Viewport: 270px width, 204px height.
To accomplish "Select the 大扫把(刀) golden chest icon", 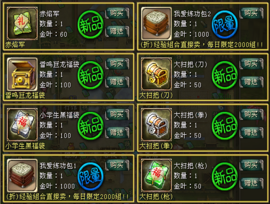I will [x=157, y=74].
